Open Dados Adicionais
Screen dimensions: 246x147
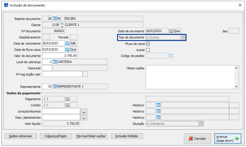pos(20,136)
